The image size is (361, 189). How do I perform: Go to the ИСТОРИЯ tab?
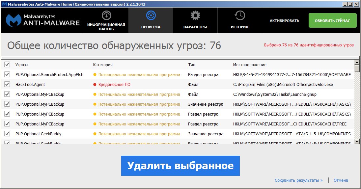[240, 20]
